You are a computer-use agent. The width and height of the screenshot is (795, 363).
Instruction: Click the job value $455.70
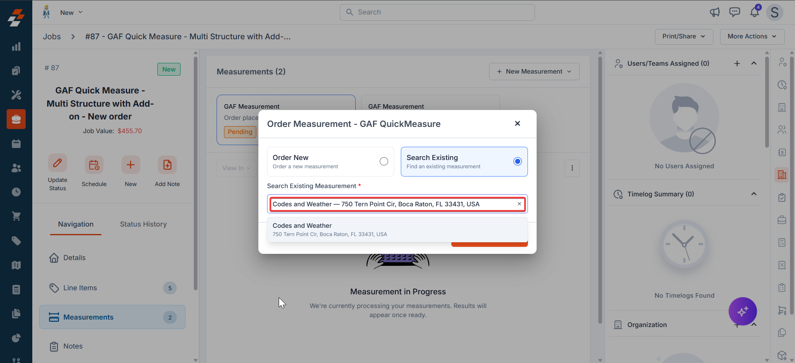130,131
